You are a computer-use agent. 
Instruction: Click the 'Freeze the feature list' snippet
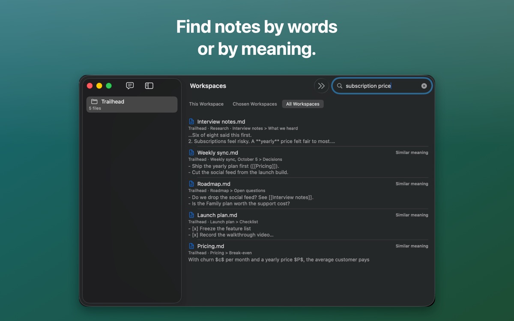(x=220, y=229)
